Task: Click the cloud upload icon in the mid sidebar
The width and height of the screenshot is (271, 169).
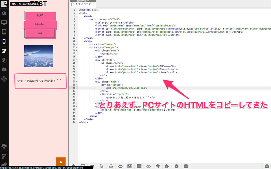Action: [4, 69]
